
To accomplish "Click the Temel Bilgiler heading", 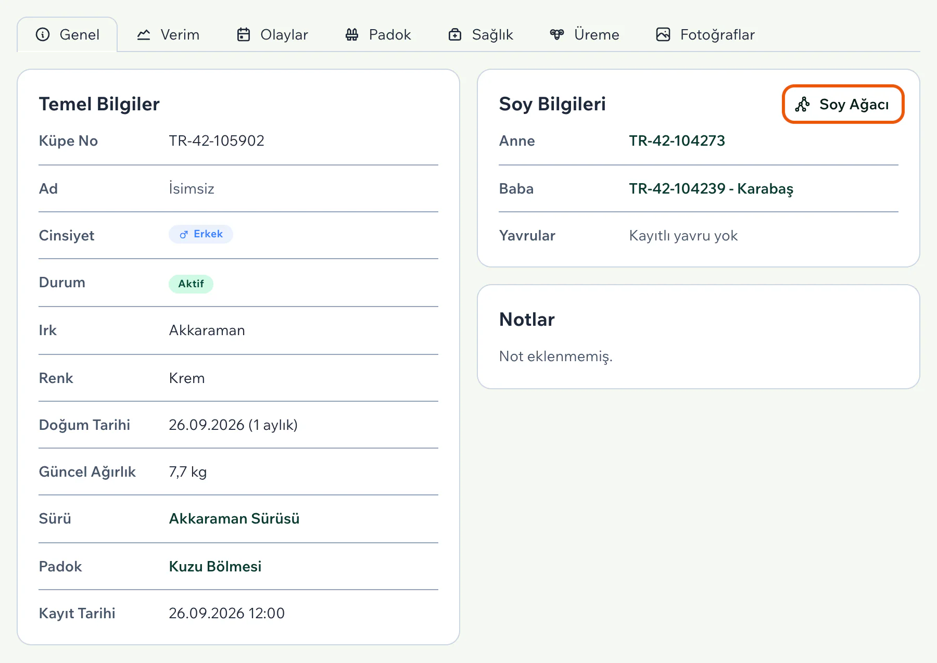I will [99, 104].
